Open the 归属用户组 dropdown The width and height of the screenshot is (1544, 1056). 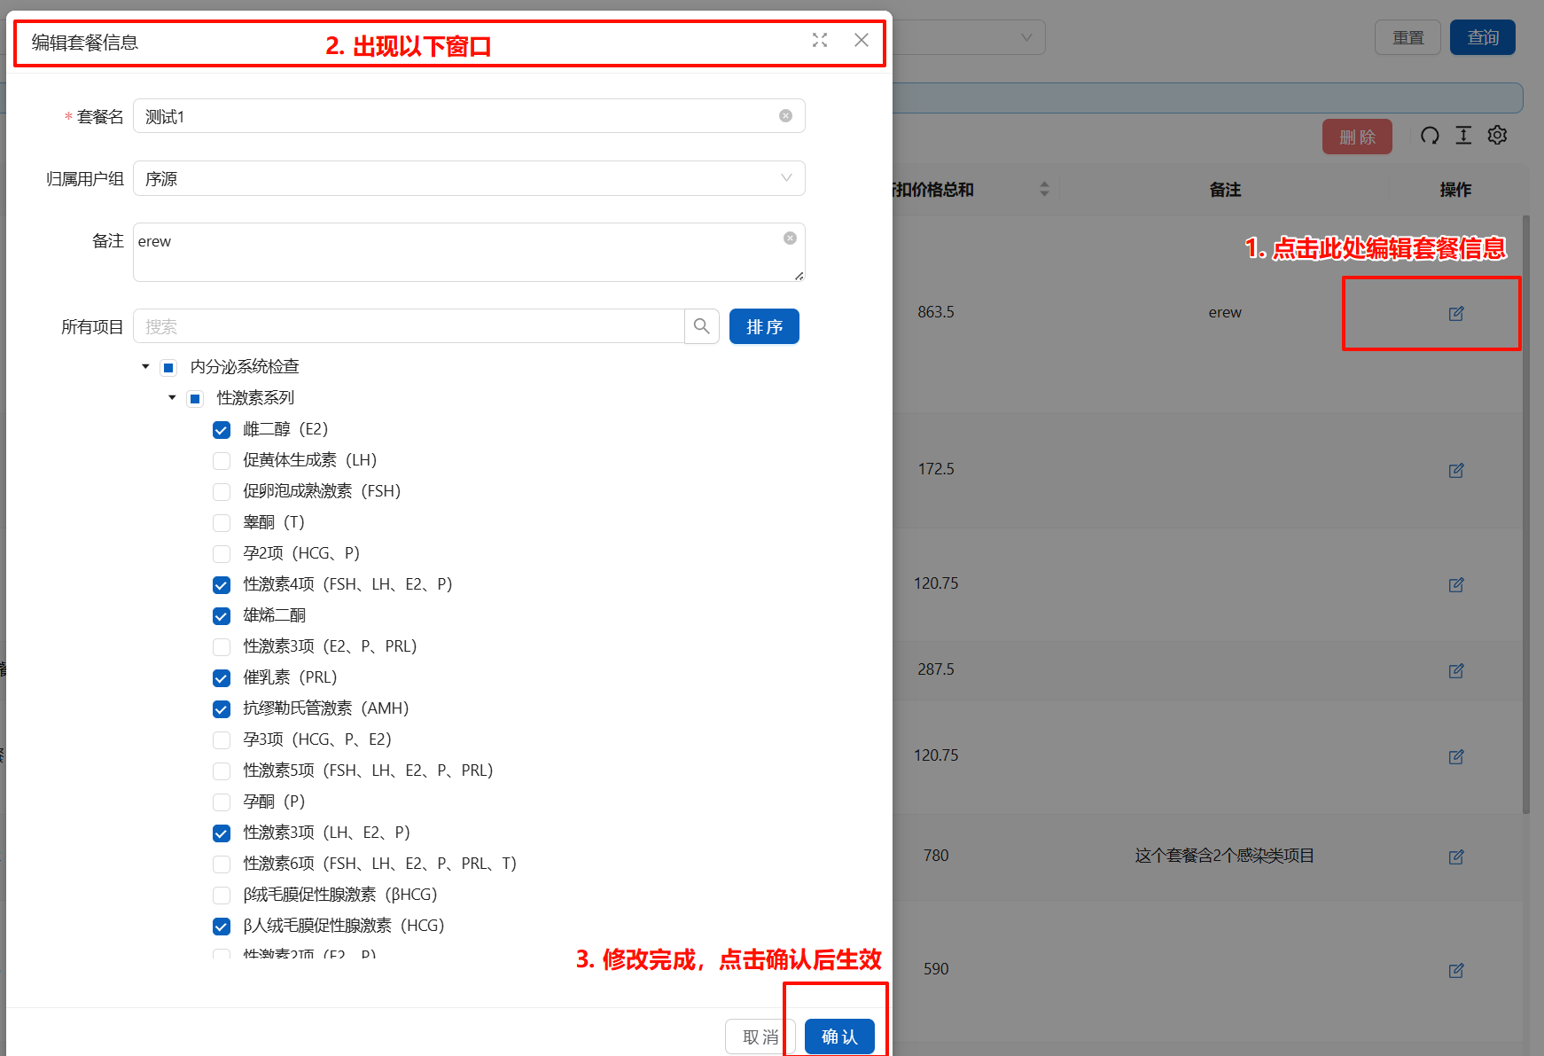click(468, 178)
